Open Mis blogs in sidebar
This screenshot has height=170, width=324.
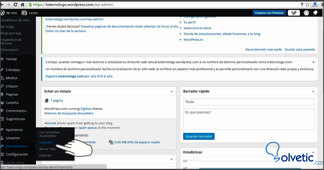click(x=7, y=27)
